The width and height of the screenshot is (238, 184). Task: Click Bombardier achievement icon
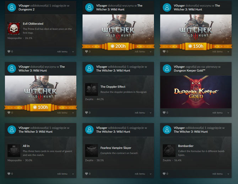click(x=169, y=150)
